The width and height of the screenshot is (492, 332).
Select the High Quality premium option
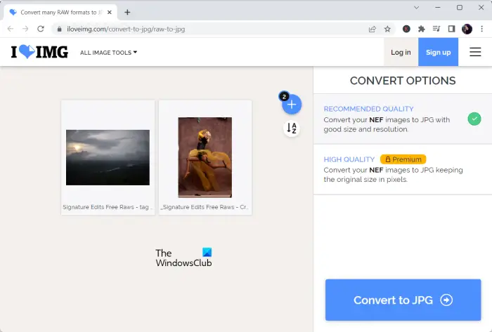(x=403, y=169)
